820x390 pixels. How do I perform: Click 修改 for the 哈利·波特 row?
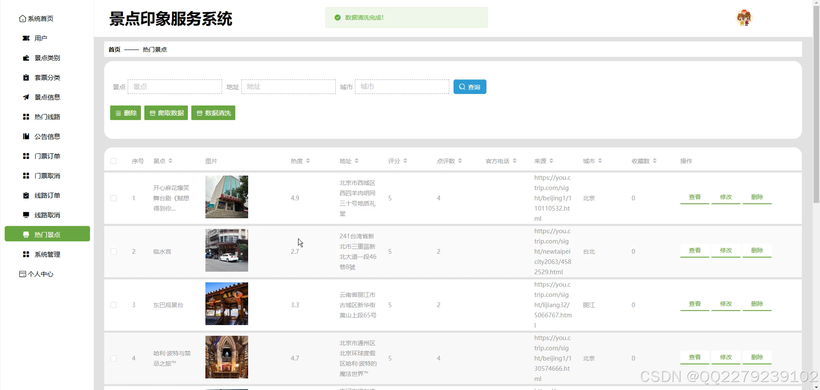point(726,358)
